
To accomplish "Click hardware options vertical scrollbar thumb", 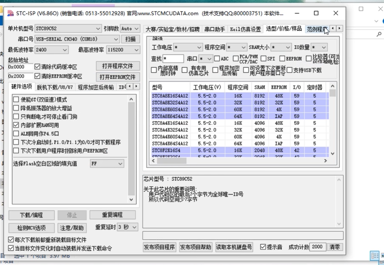I will click(131, 149).
